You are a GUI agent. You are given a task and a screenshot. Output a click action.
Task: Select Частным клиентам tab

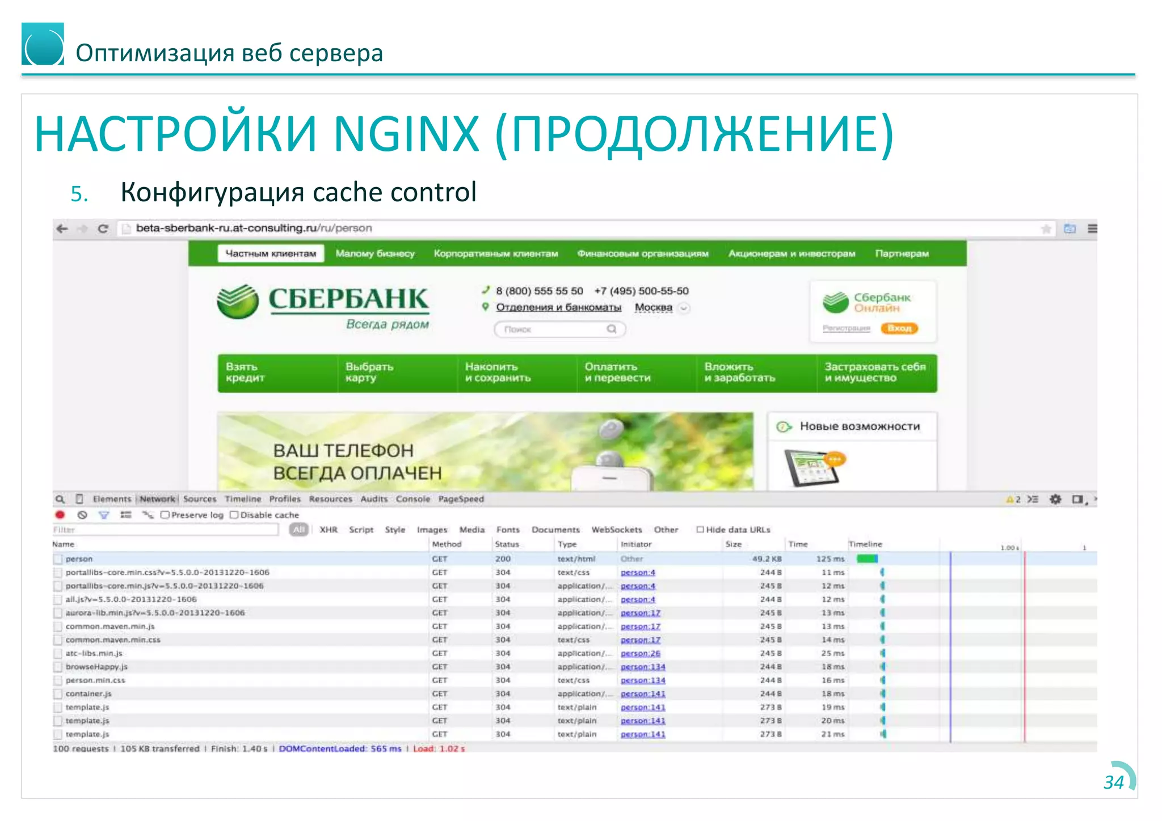[271, 253]
